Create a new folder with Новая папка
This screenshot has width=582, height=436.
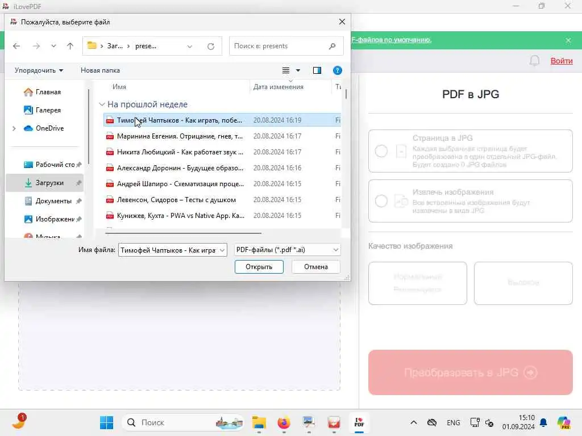(100, 70)
